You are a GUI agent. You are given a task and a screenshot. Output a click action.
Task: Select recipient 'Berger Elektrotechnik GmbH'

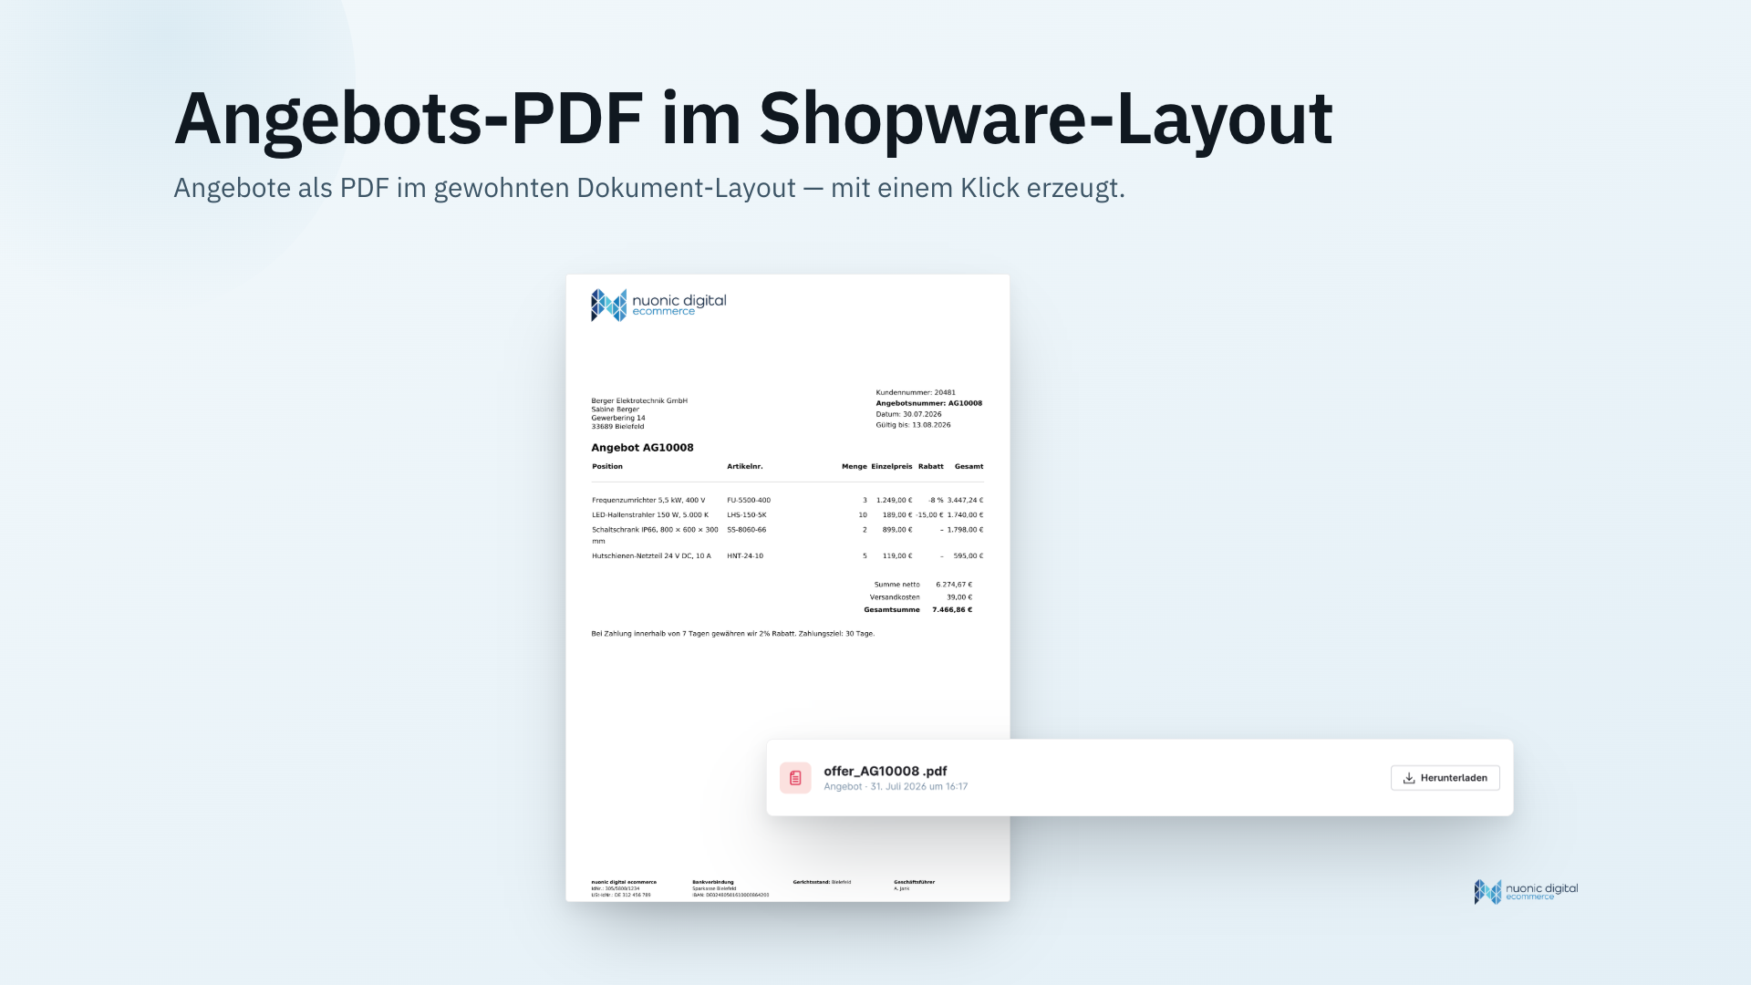tap(639, 400)
